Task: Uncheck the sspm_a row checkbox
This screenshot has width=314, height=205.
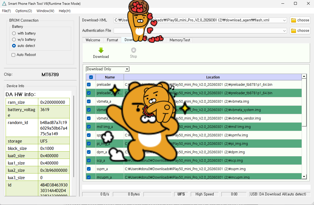Action: click(89, 169)
